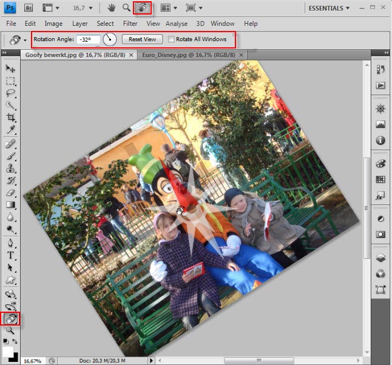The image size is (392, 365).
Task: Select the Rotate View tool in toolbox
Action: point(10,319)
